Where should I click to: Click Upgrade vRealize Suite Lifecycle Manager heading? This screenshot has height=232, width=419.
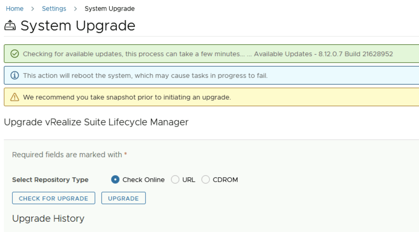coord(96,122)
